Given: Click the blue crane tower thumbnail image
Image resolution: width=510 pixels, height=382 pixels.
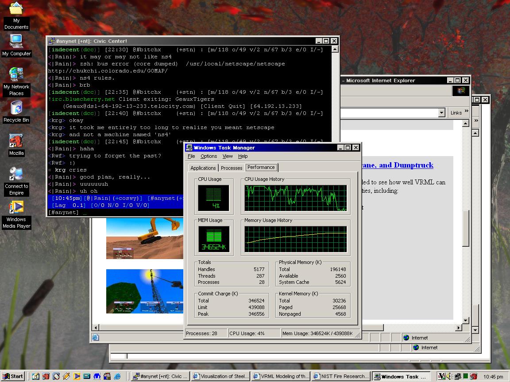Looking at the screenshot, I should [x=145, y=291].
